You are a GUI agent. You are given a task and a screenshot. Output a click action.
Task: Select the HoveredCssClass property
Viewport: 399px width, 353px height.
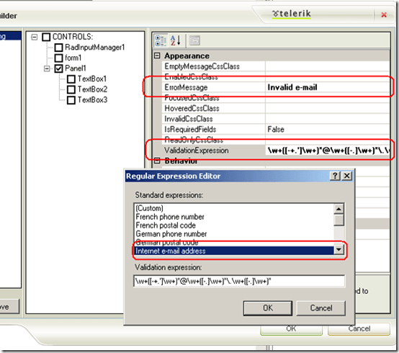pos(192,108)
